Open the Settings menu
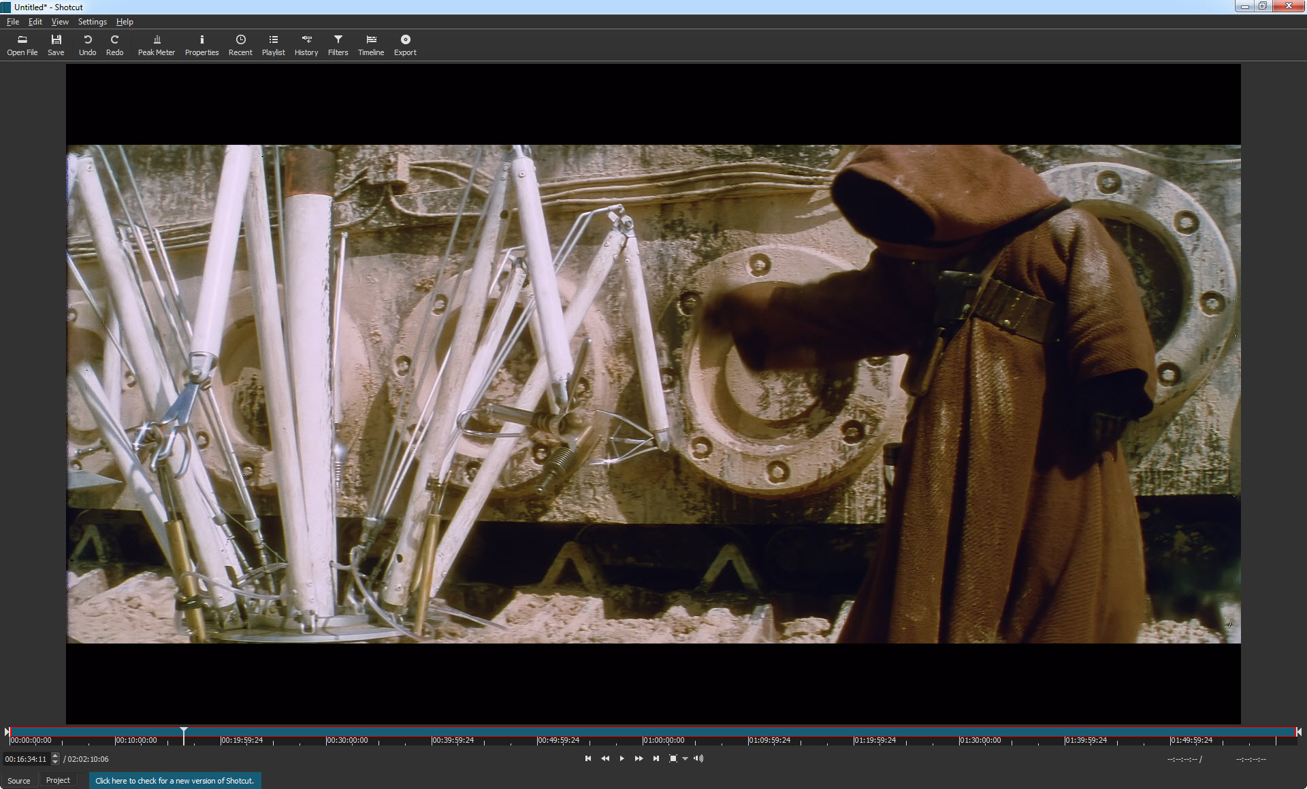The width and height of the screenshot is (1307, 789). coord(93,22)
